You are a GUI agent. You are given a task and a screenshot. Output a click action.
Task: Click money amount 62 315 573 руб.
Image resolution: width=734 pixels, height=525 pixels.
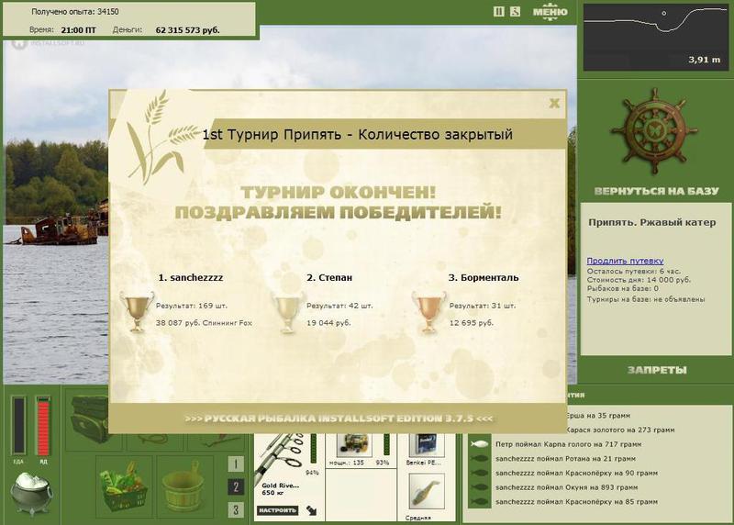(187, 30)
